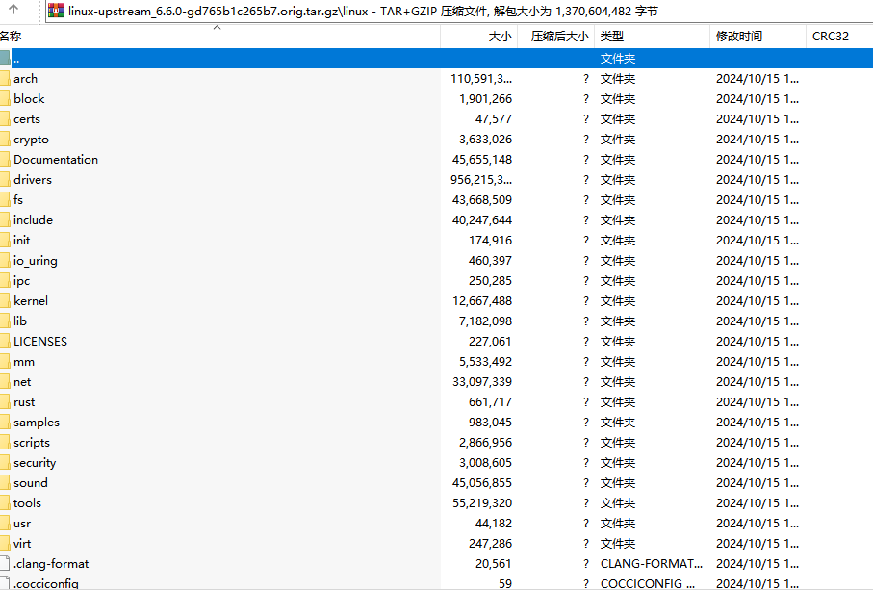Click the .cocciconfig file icon
The image size is (873, 590).
pos(5,583)
